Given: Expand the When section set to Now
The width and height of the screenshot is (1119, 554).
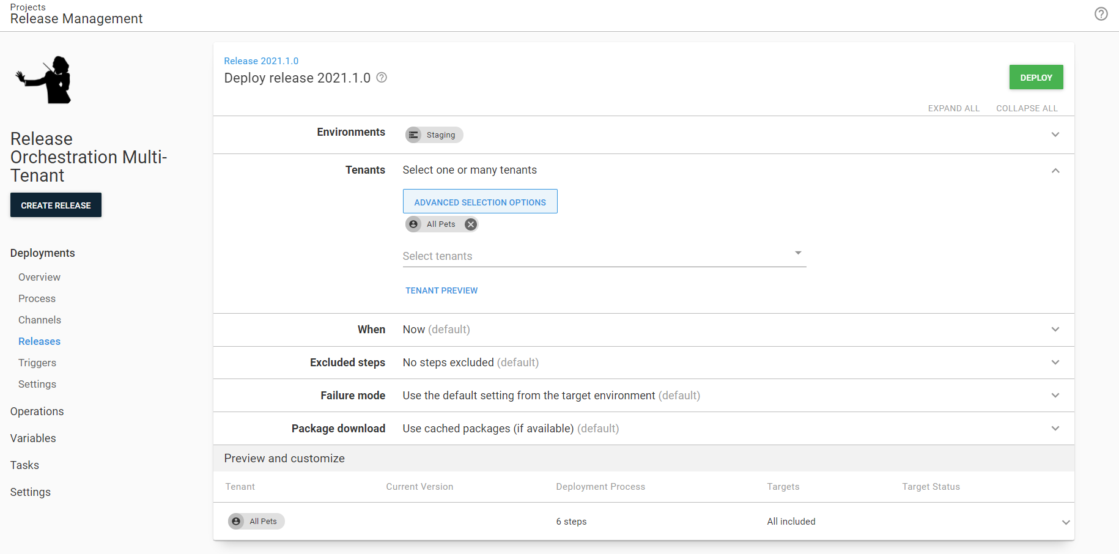Looking at the screenshot, I should (x=1055, y=330).
